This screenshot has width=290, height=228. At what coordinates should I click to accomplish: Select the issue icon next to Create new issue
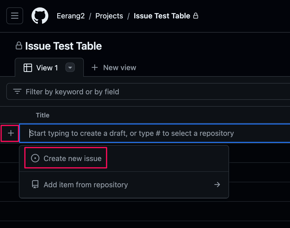[35, 158]
